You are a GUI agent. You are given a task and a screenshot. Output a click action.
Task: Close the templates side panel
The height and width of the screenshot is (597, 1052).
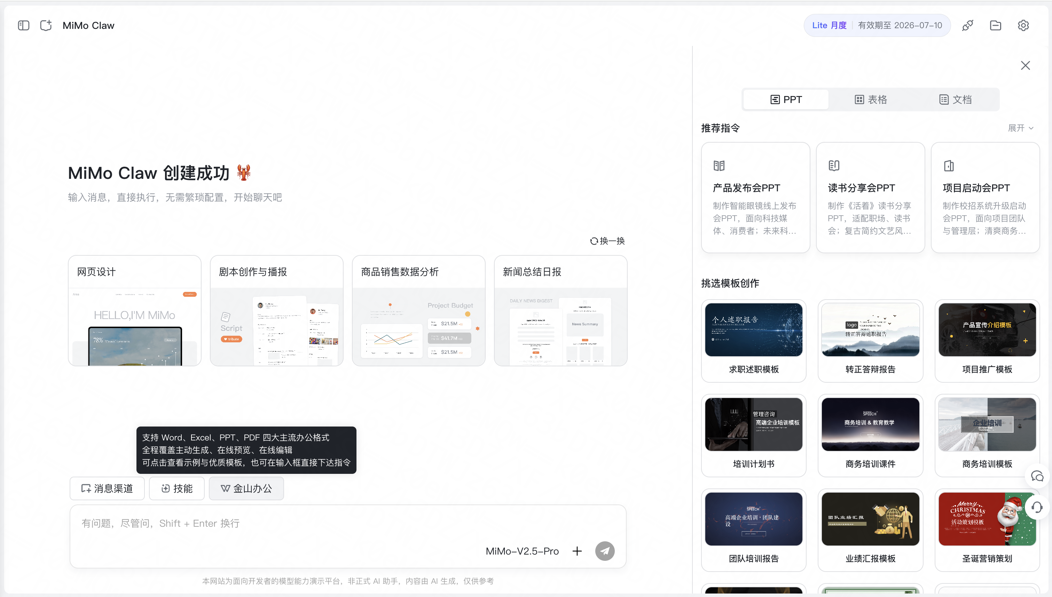(1025, 66)
